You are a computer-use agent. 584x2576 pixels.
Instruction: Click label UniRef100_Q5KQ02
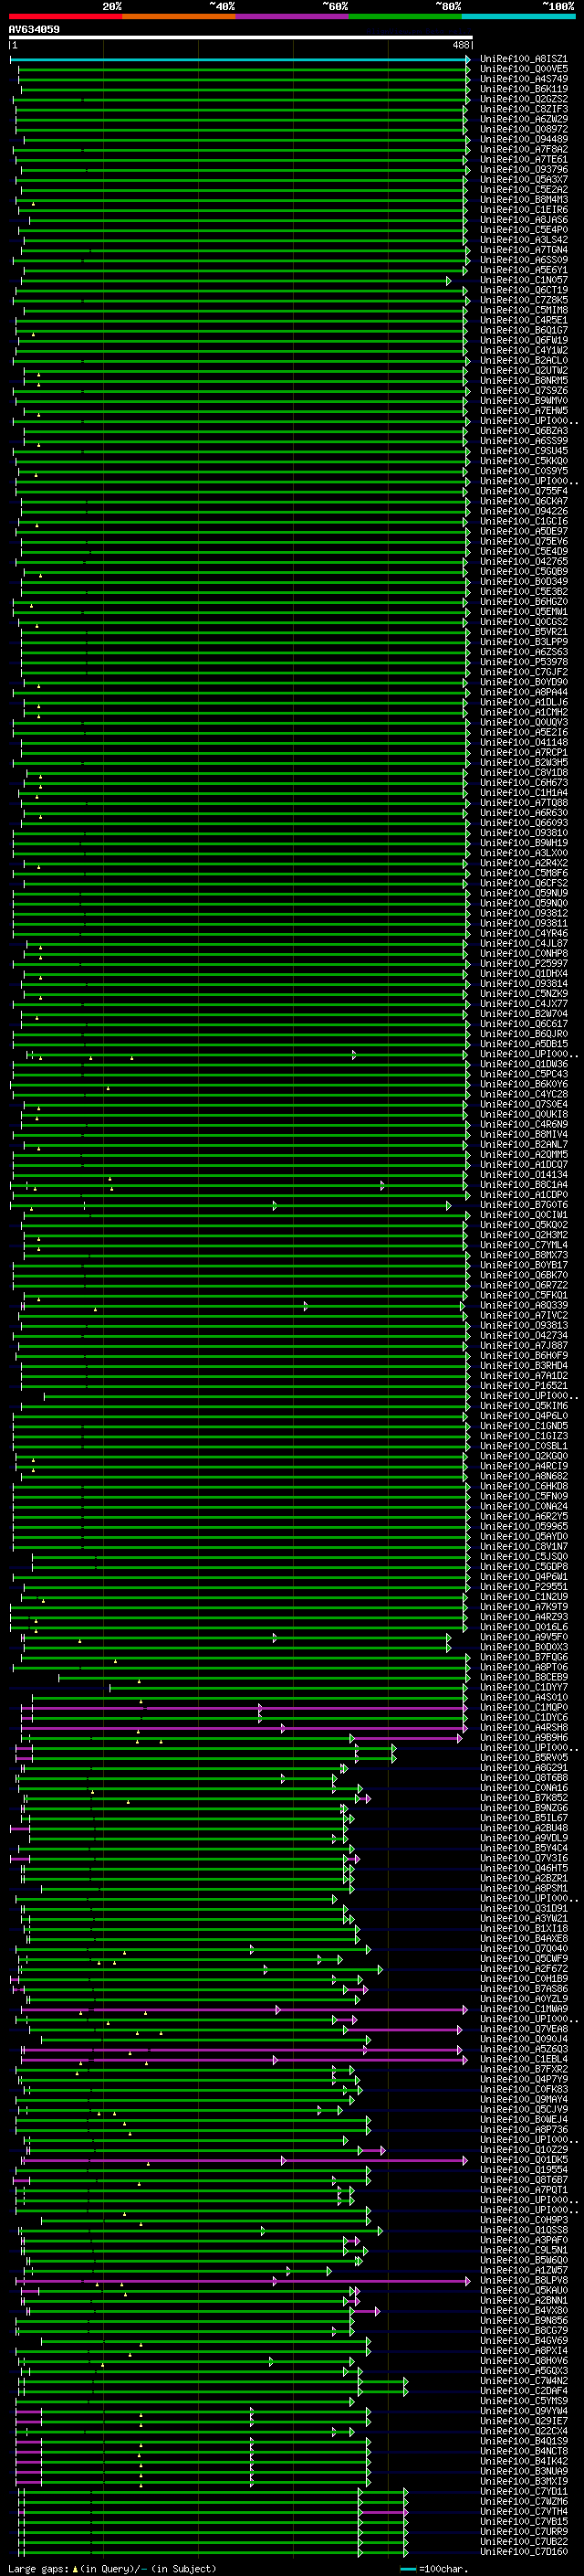pyautogui.click(x=524, y=1224)
